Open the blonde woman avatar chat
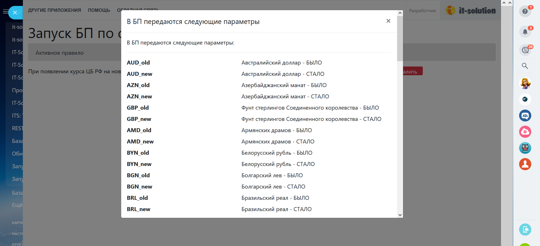The image size is (540, 246). coord(525,83)
